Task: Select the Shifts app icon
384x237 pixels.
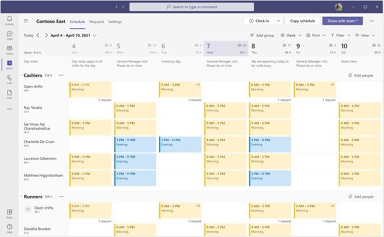Action: 9,65
